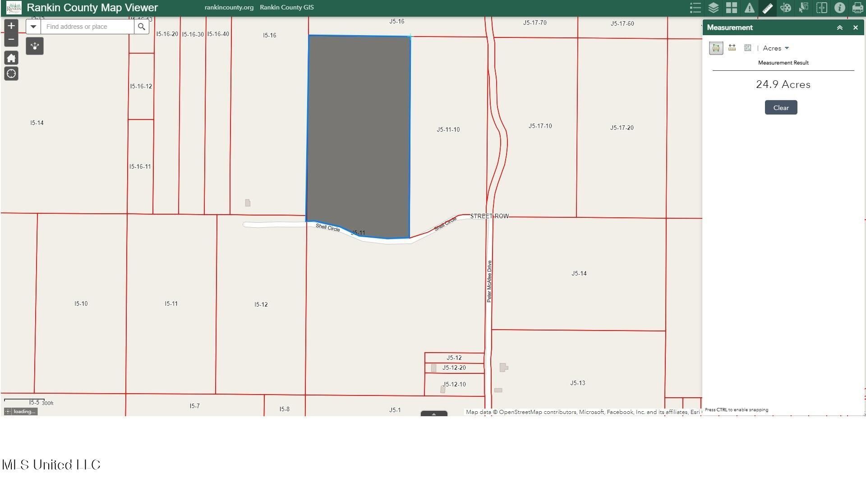This screenshot has height=487, width=866.
Task: Open the rankincounty.org header link
Action: pyautogui.click(x=228, y=7)
